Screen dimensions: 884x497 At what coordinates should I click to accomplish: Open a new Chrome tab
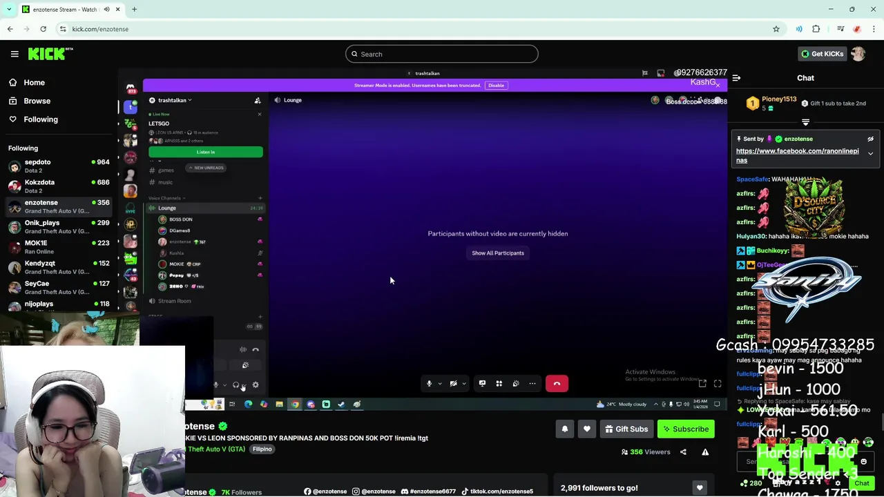[x=134, y=10]
